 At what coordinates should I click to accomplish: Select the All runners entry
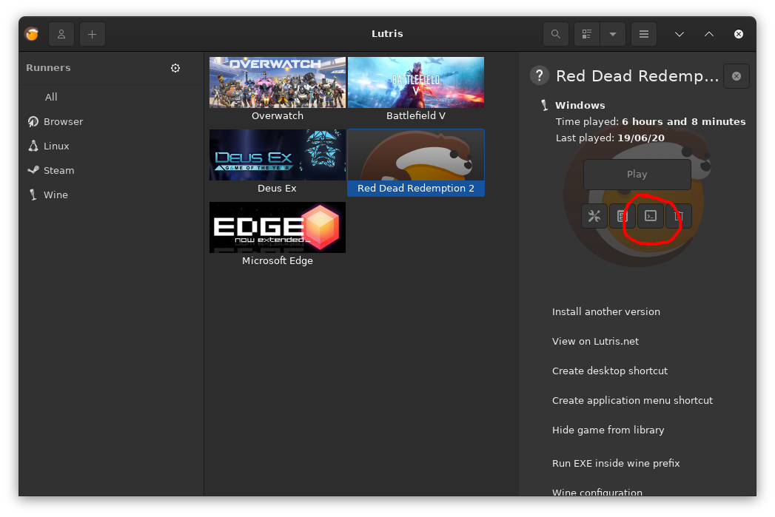point(51,98)
